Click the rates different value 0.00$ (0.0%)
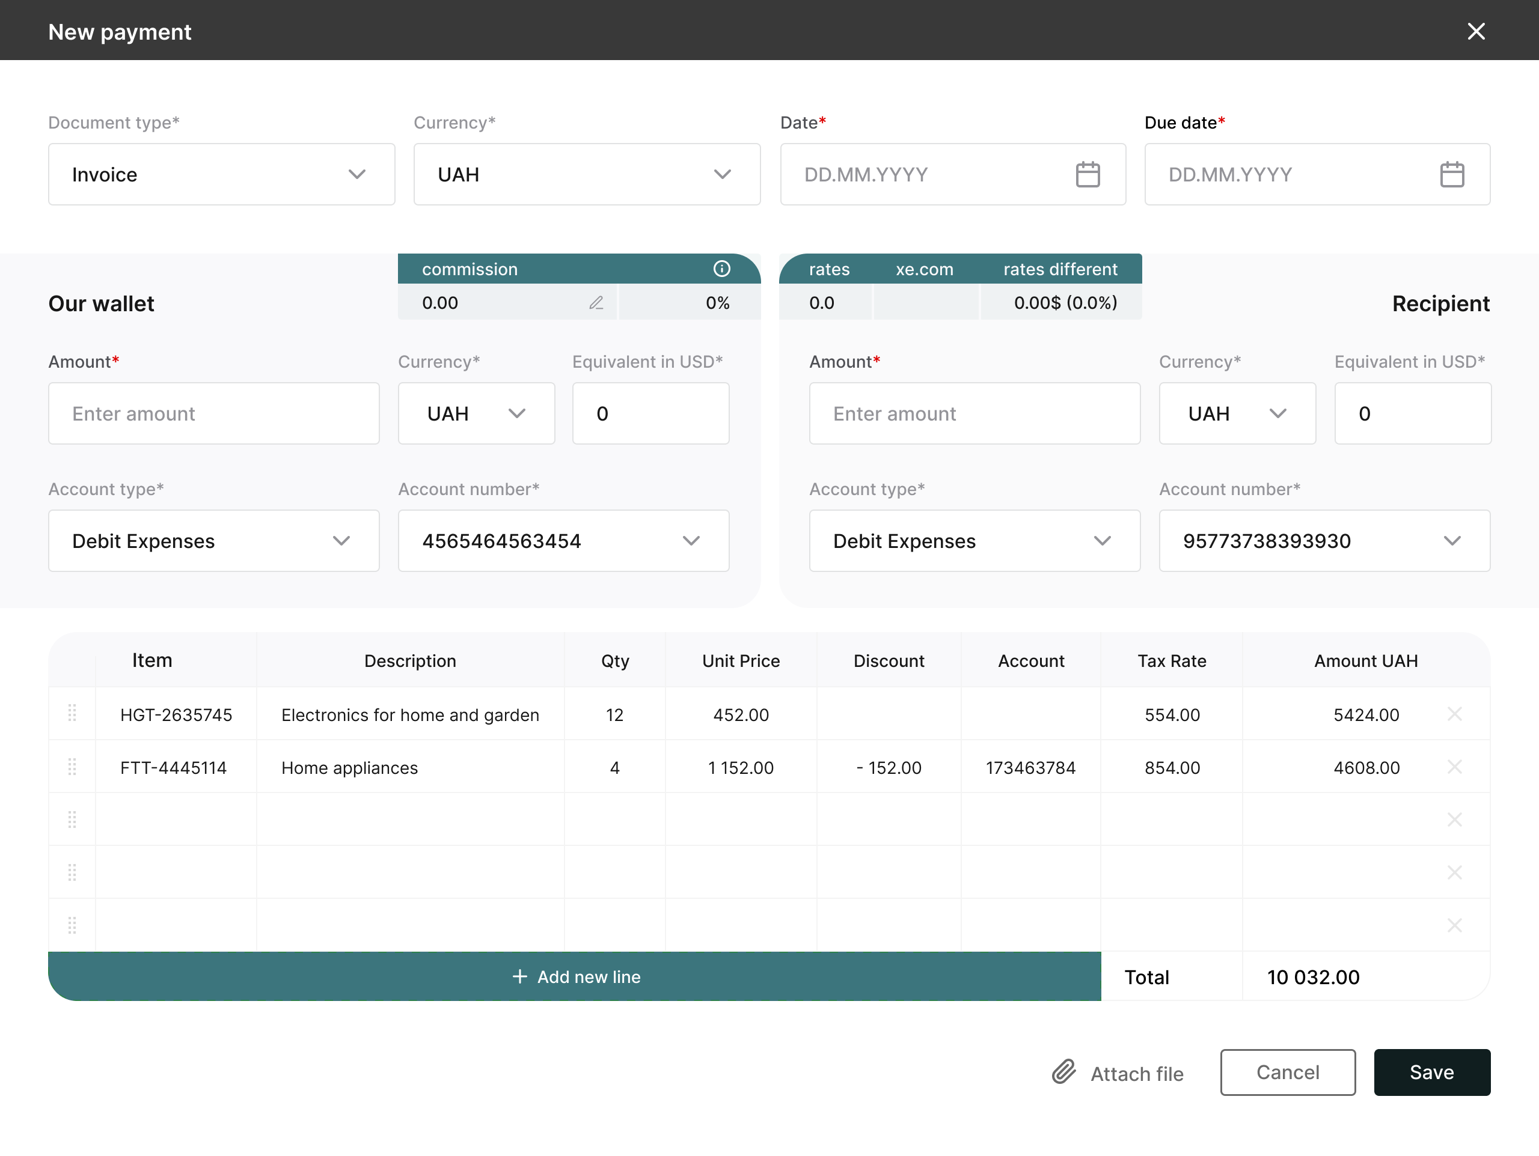This screenshot has height=1156, width=1539. pos(1065,303)
